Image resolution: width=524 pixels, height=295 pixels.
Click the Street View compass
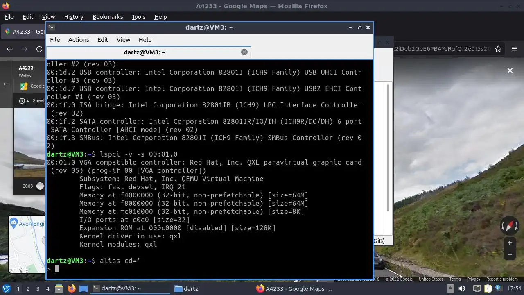tap(510, 226)
